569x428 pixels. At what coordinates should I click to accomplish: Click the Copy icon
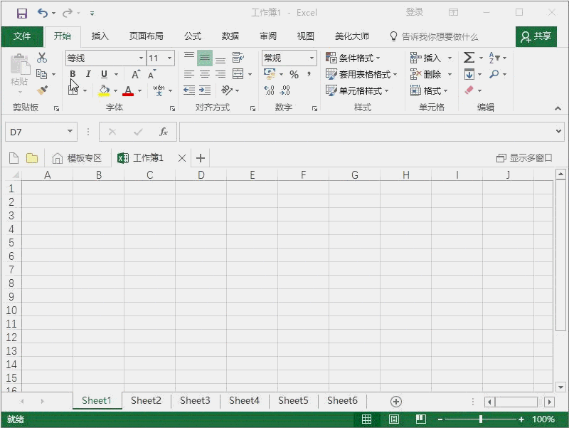(42, 74)
